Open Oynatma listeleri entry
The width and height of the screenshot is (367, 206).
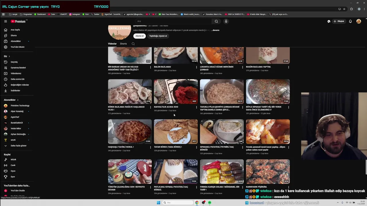(18, 68)
